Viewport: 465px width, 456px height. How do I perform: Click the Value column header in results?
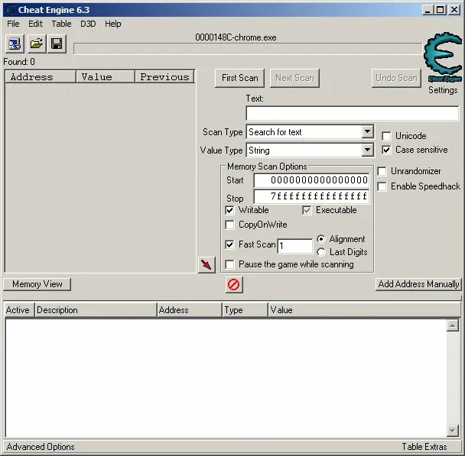tap(106, 77)
